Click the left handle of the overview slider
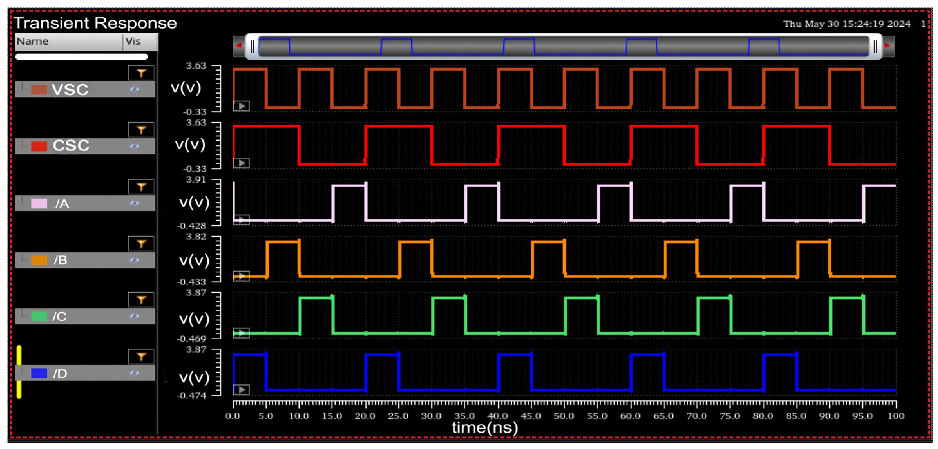938x449 pixels. (252, 46)
